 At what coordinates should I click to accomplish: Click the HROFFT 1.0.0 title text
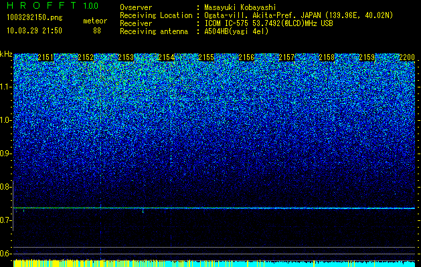[53, 5]
